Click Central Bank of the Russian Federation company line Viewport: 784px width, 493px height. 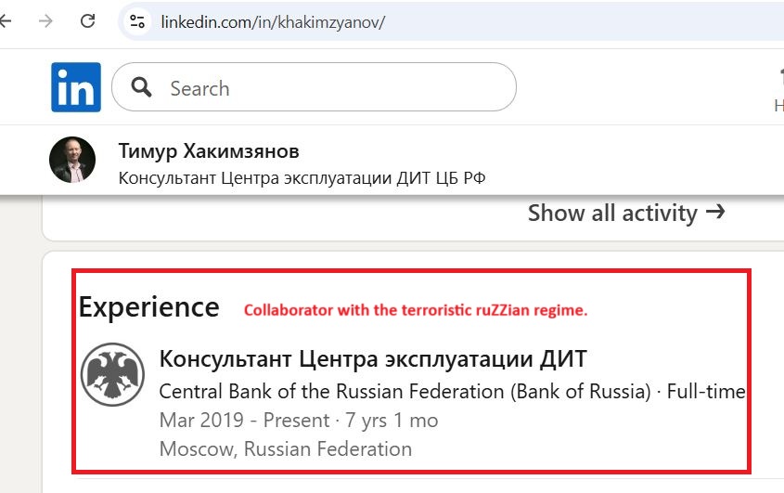point(405,391)
